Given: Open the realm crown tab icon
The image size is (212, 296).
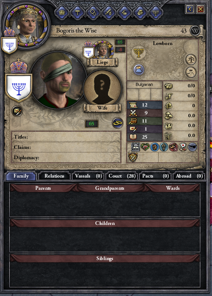Looking at the screenshot, I should 62,13.
